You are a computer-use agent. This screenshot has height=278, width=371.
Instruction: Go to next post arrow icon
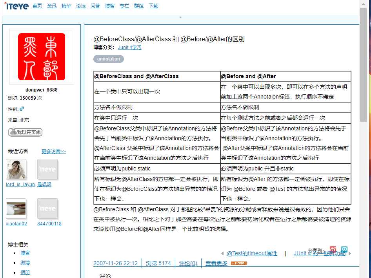(x=350, y=253)
